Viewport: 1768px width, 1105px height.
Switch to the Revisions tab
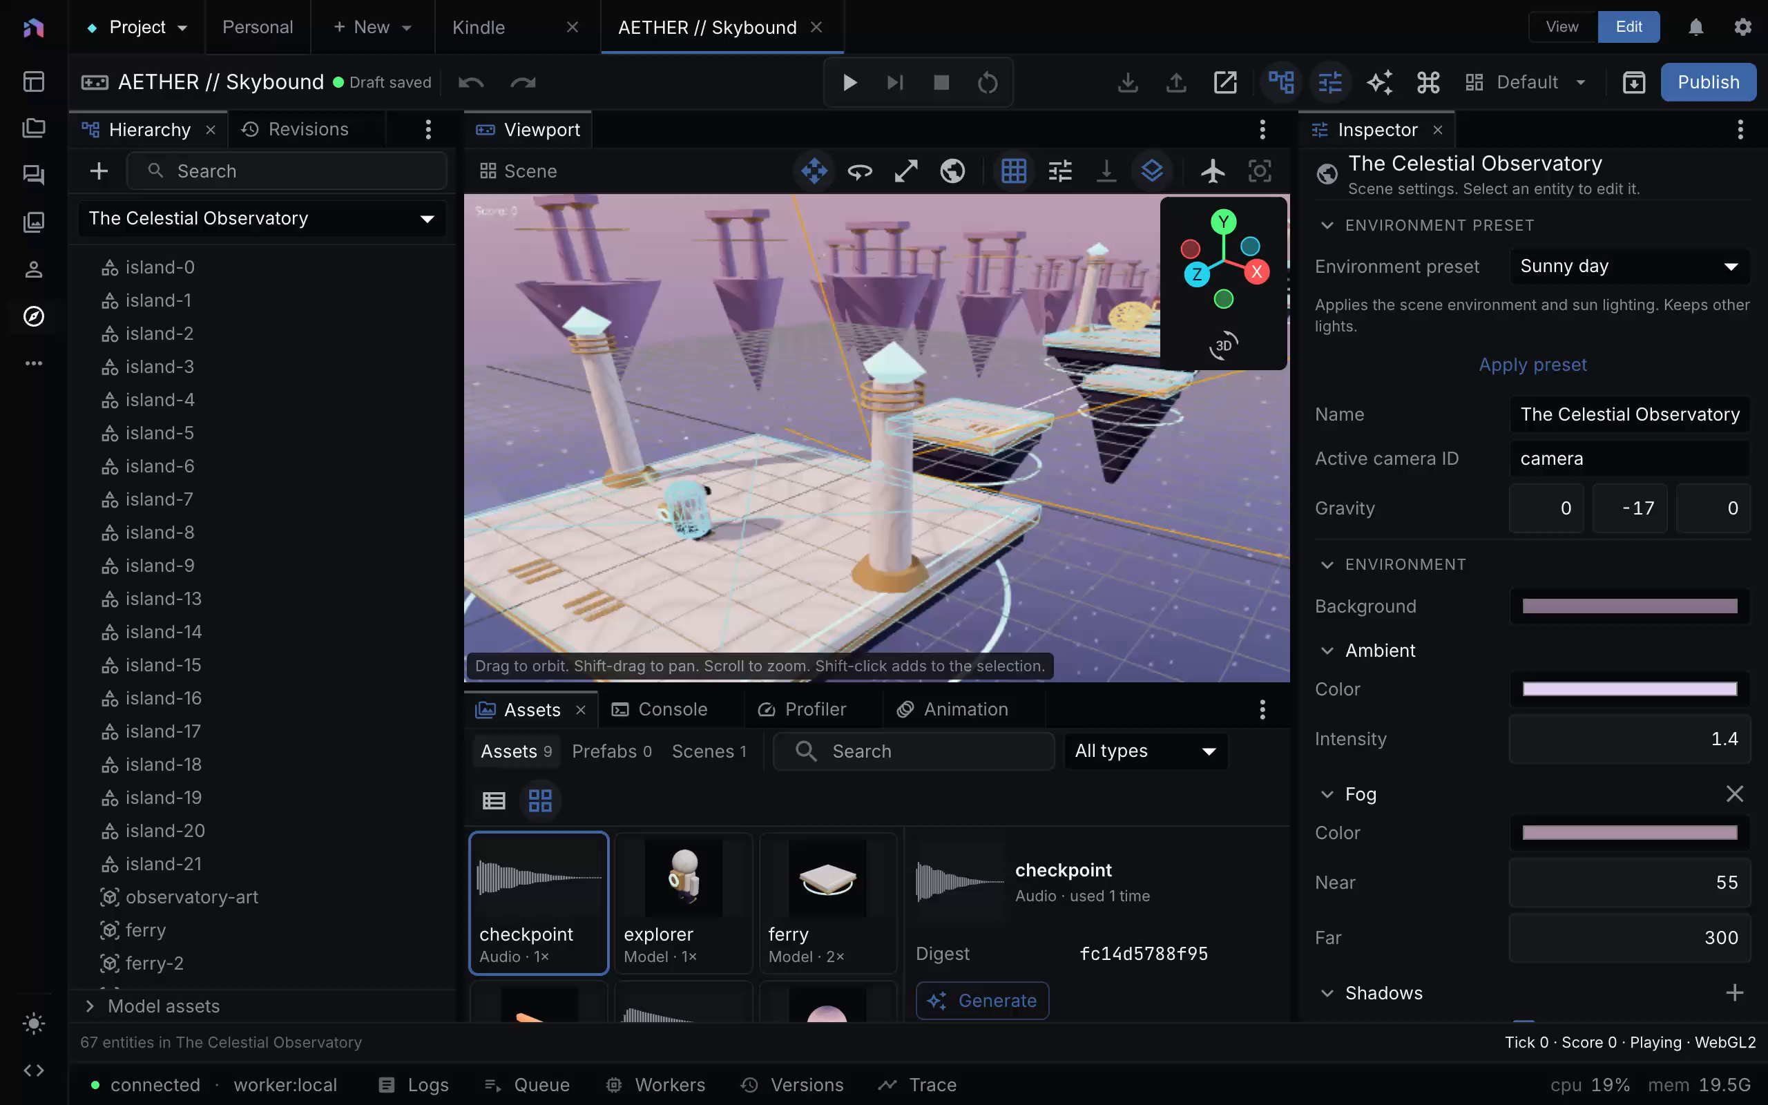(296, 129)
